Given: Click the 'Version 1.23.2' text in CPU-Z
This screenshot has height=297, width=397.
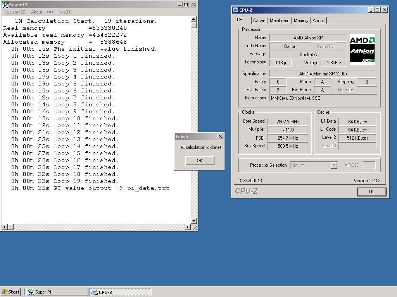Looking at the screenshot, I should pos(367,180).
